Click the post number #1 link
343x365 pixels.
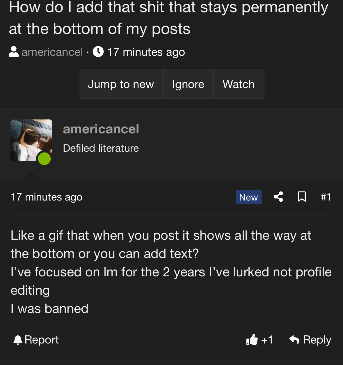coord(326,197)
